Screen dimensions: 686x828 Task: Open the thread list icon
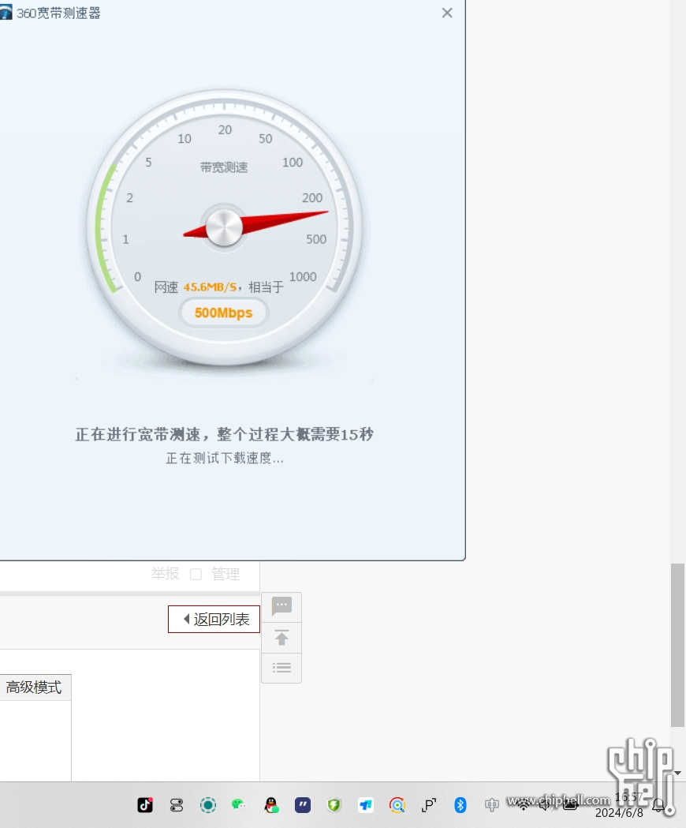281,668
